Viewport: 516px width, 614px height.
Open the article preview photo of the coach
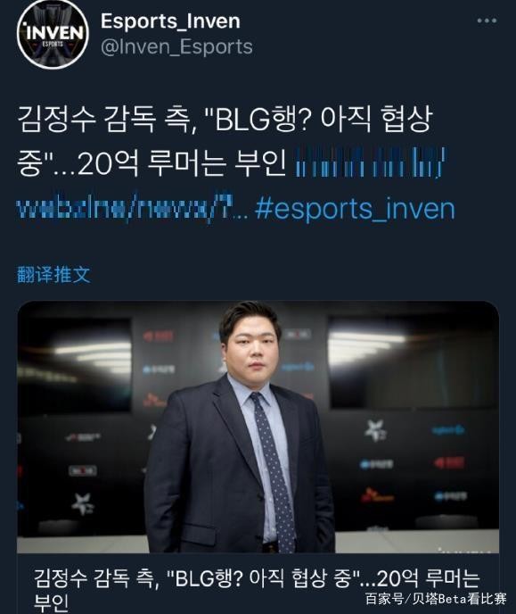pos(258,427)
